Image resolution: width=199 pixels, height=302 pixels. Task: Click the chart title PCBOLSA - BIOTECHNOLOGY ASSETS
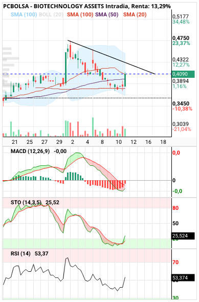pos(54,6)
